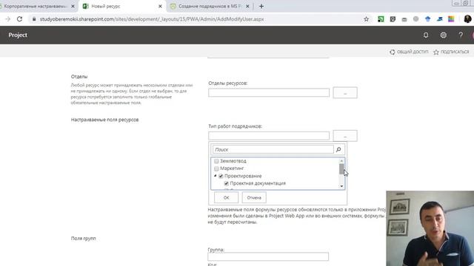Collapse the 'Проектирование' tree node
Viewport: 474px width, 266px height.
click(216, 176)
